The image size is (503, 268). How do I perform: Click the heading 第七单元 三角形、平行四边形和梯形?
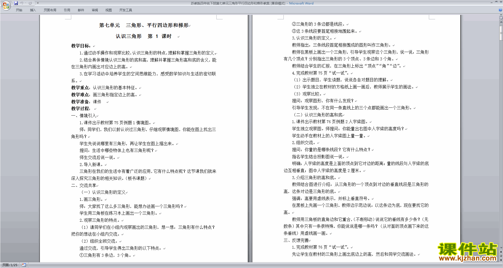(x=144, y=25)
